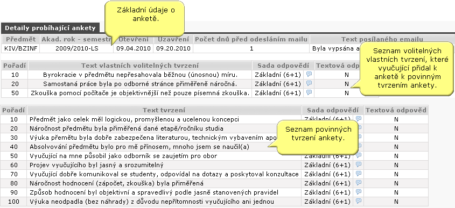
Task: Select 'N' text answer in 'Byrokracie' row
Action: click(x=346, y=75)
